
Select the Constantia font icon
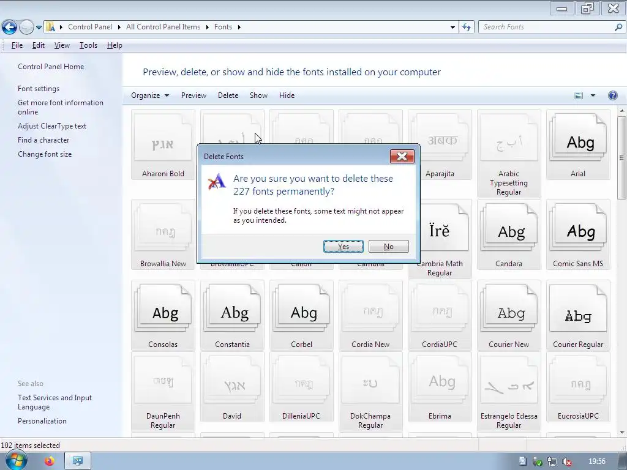(232, 315)
